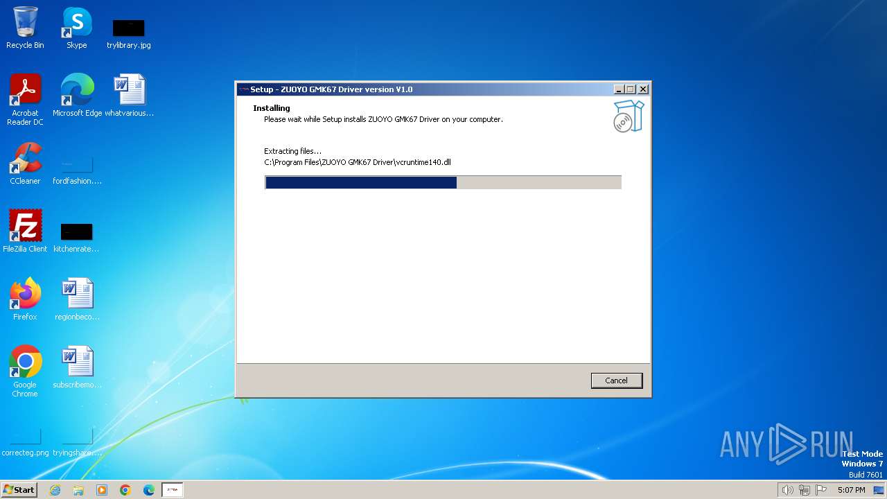Switch to the Setup taskbar button
Viewport: 887px width, 499px height.
(x=173, y=490)
